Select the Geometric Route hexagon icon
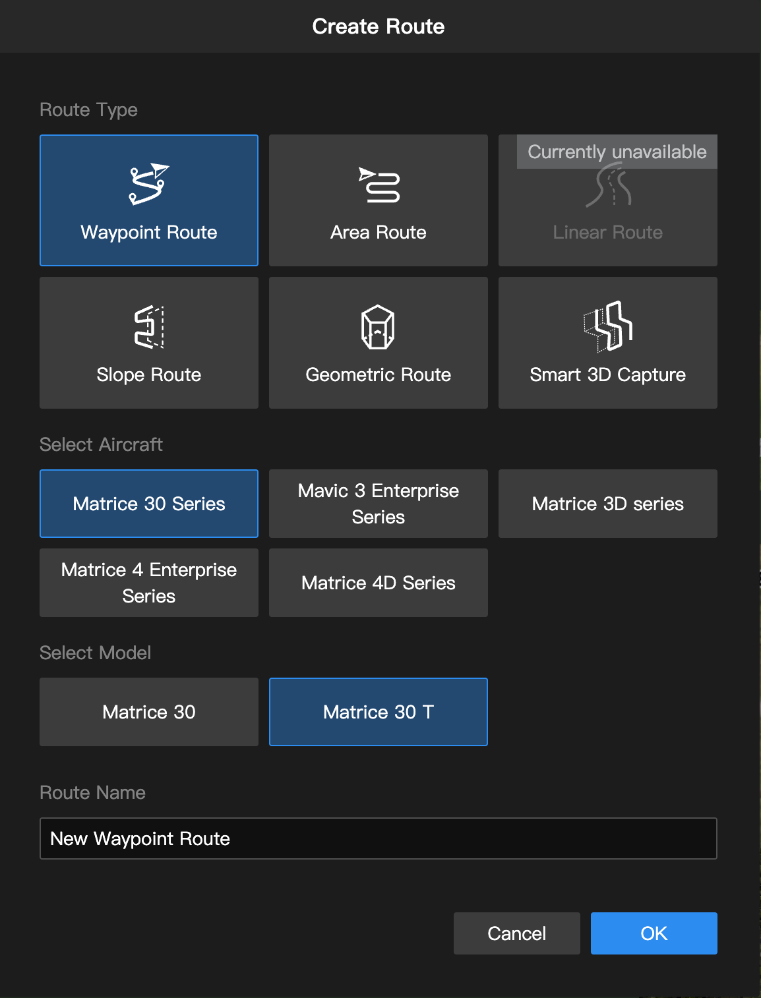 point(378,327)
